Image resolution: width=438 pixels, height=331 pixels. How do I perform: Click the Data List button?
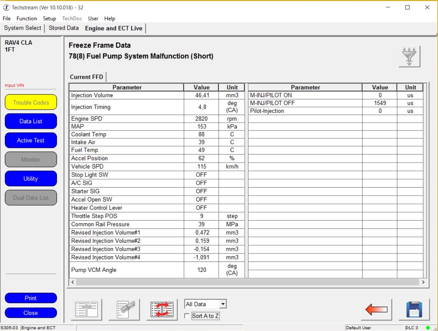point(31,121)
